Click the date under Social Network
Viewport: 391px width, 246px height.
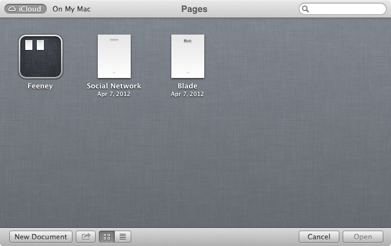point(114,94)
